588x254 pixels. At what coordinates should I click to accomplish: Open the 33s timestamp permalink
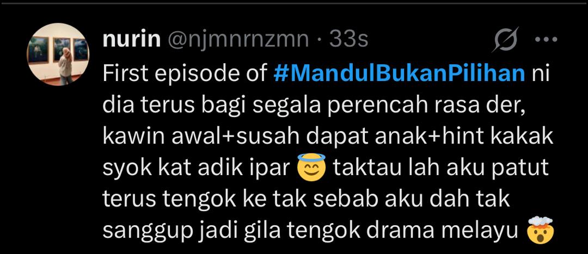click(349, 39)
